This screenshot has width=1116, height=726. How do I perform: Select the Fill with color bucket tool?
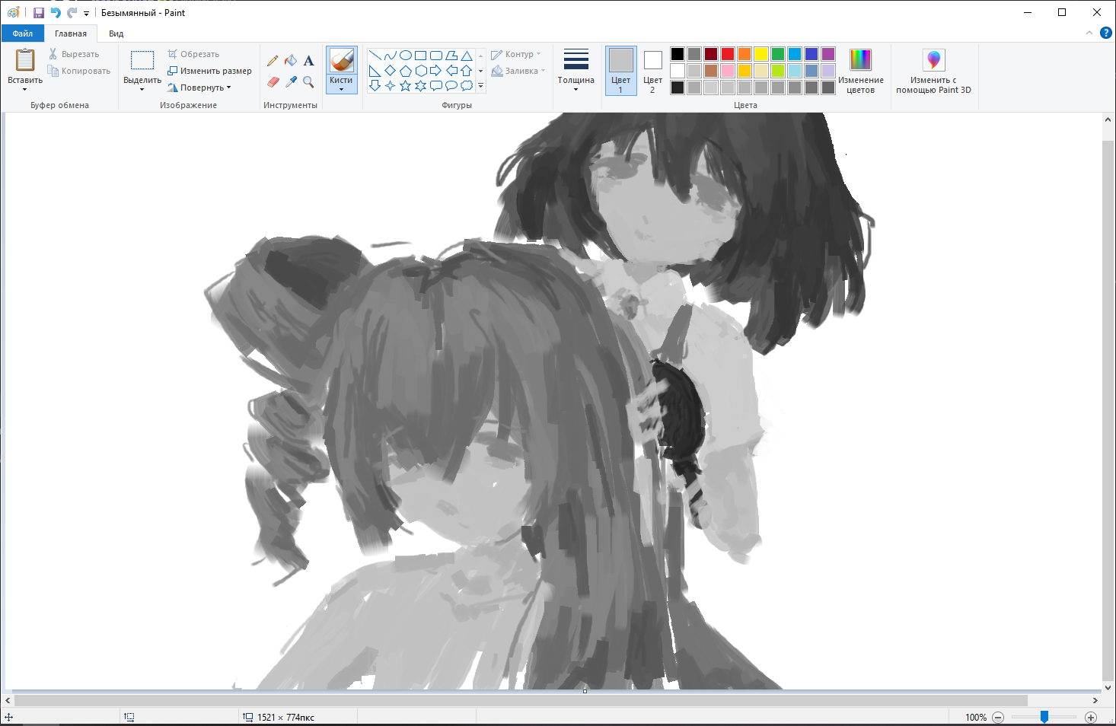pos(291,61)
